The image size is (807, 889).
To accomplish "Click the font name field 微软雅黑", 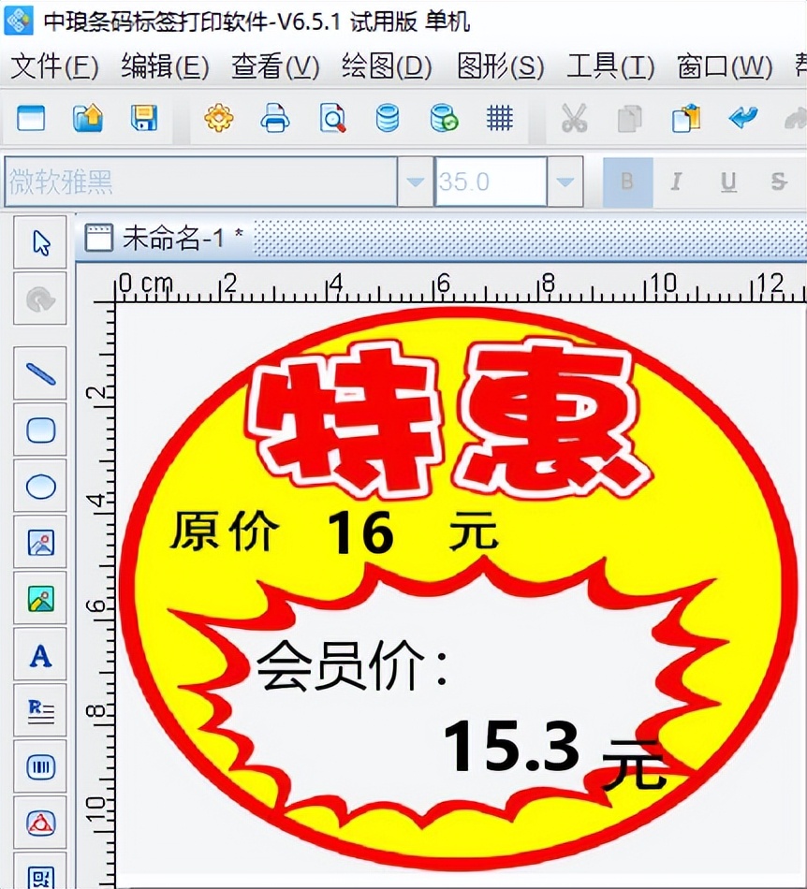I will coord(200,182).
